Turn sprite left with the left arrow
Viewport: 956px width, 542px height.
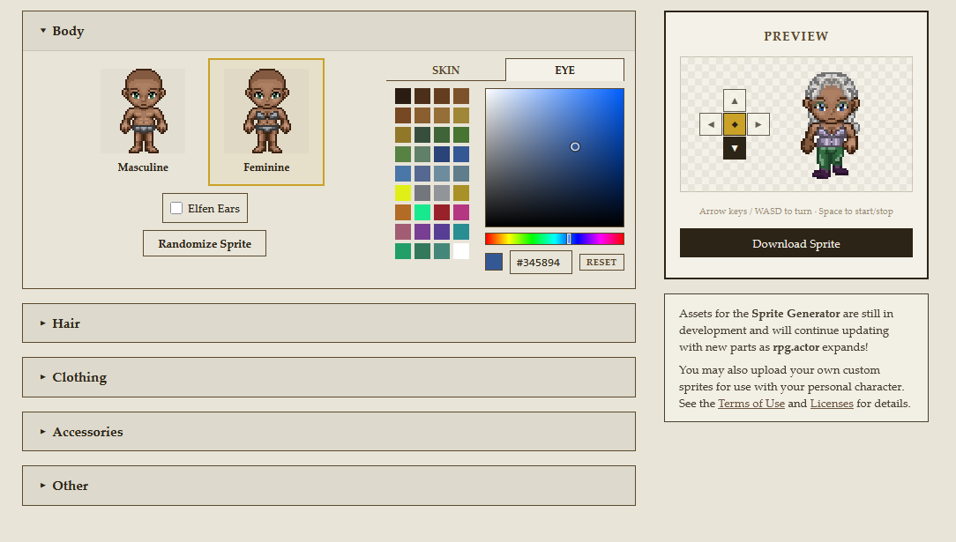tap(711, 124)
